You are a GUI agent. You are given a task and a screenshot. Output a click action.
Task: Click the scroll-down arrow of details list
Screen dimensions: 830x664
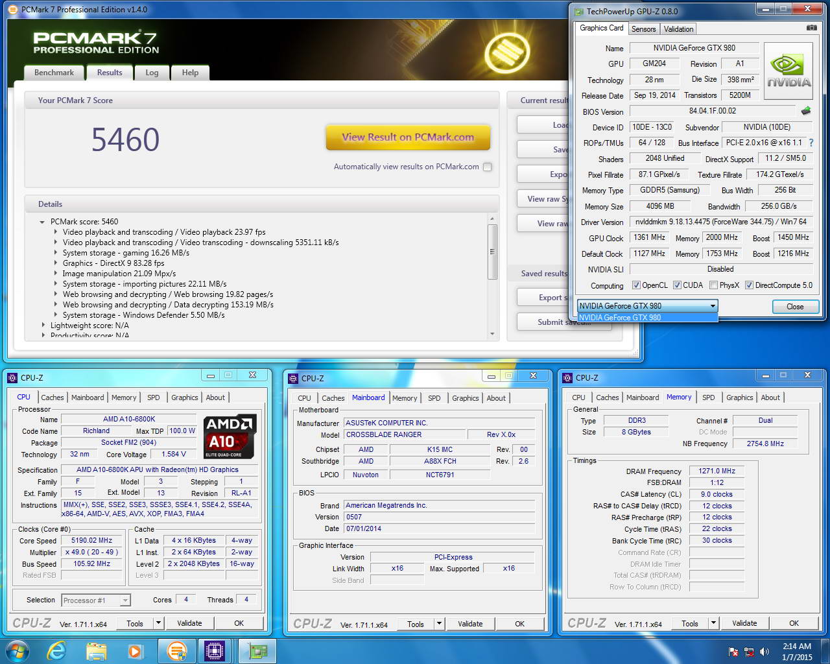pos(492,334)
